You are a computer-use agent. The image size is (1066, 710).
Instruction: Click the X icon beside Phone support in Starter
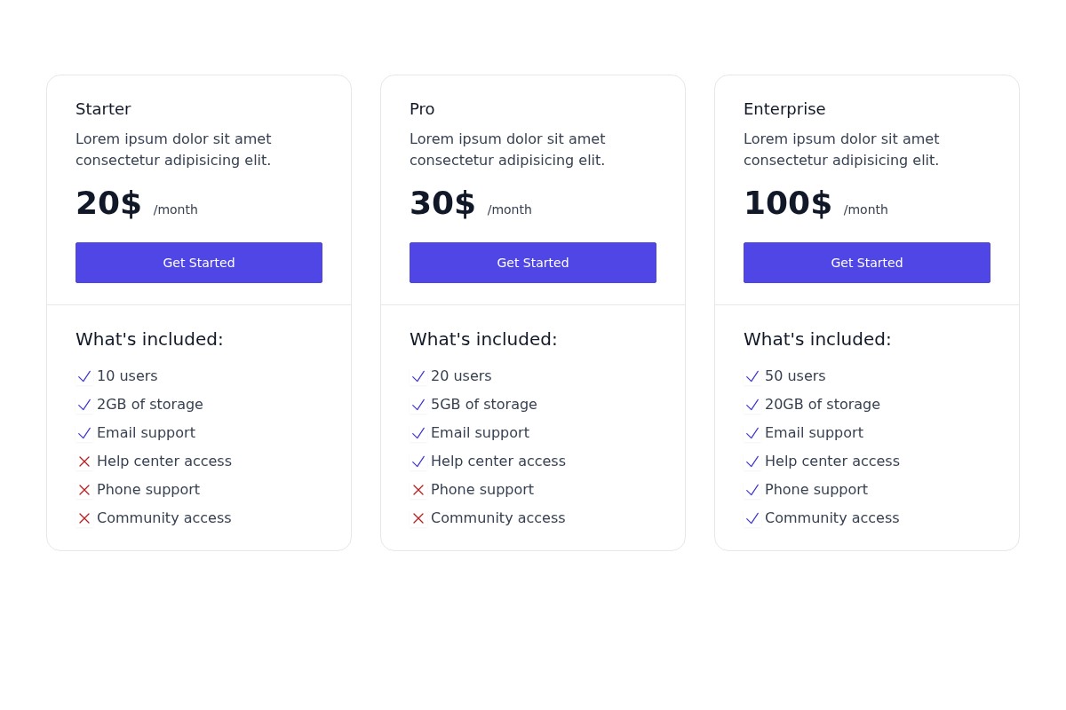(84, 490)
